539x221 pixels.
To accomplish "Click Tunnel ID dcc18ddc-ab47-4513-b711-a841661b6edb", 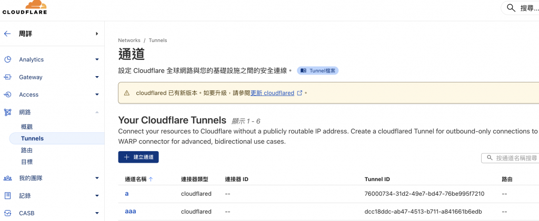I will [423, 212].
